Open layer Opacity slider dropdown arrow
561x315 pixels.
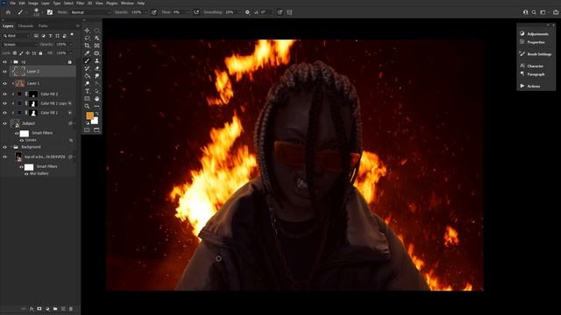tap(71, 45)
